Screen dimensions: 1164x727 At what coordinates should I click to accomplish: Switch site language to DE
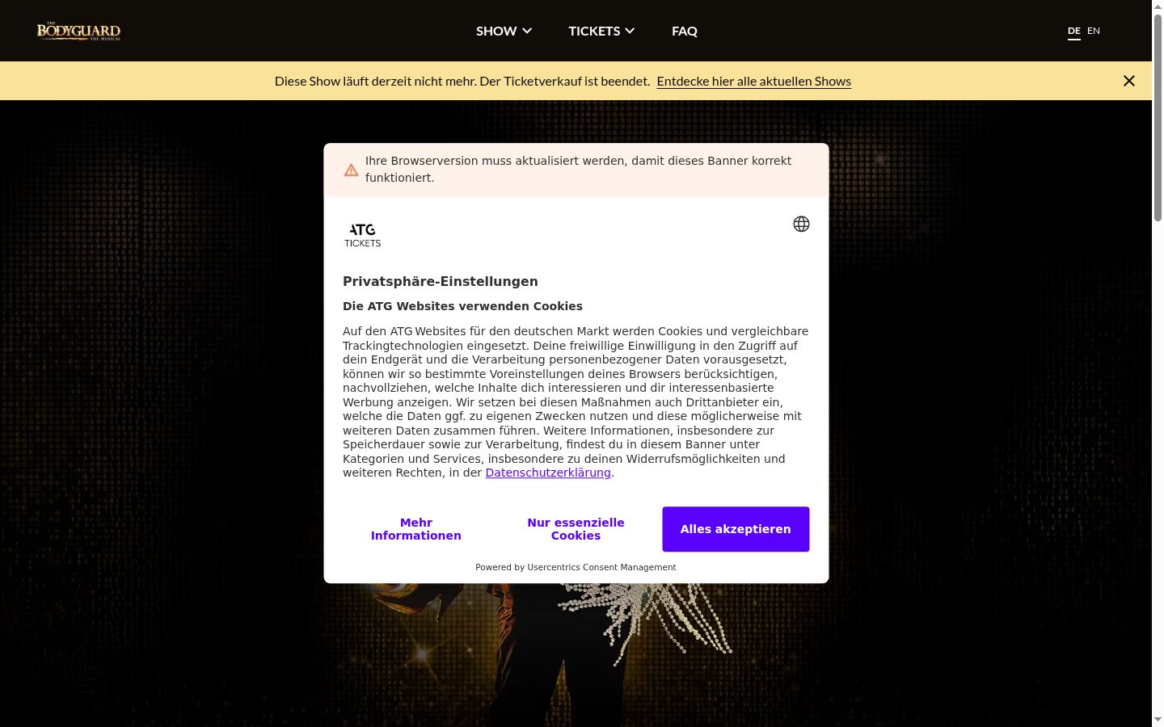[1074, 31]
